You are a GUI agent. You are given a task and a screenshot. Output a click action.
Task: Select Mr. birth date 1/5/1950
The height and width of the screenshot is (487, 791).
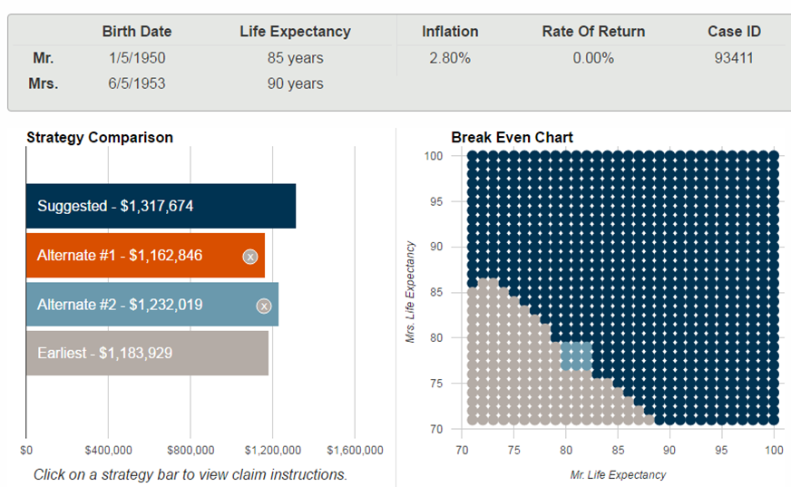pos(137,58)
